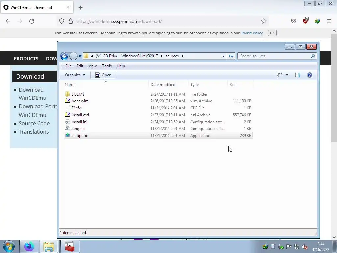Open the Tools menu in Explorer
337x253 pixels.
[x=107, y=66]
